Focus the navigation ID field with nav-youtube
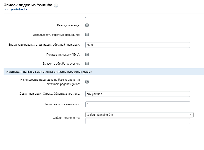This screenshot has width=204, height=150. point(137,94)
